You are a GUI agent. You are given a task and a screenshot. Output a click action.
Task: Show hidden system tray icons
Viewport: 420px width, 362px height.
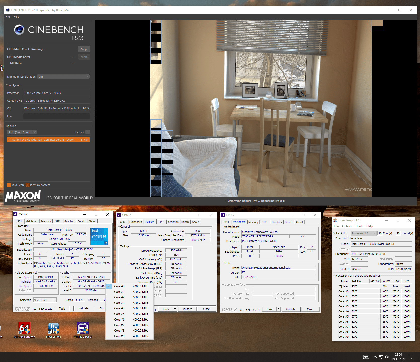click(375, 357)
